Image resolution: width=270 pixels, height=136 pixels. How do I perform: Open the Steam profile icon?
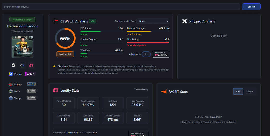(13, 65)
